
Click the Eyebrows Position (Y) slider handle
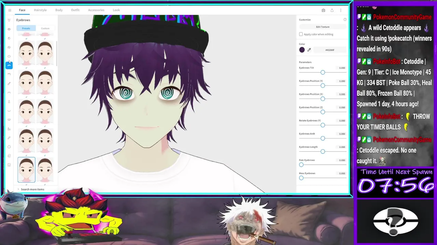coord(323,85)
